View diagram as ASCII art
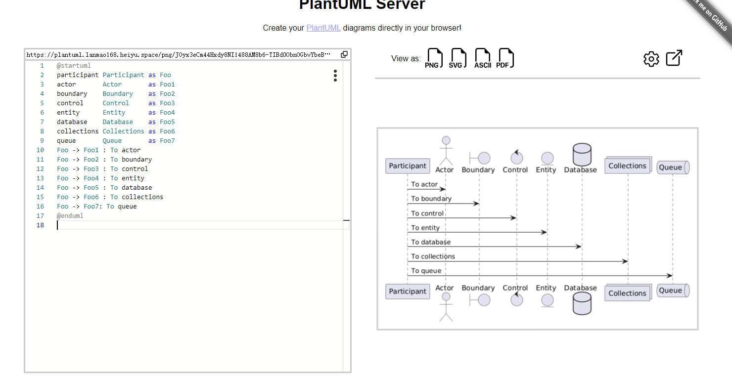 tap(482, 58)
